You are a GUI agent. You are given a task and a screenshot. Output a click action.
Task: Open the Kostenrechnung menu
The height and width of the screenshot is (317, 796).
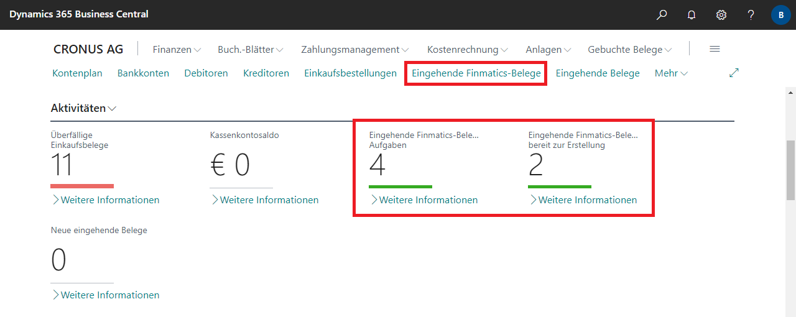(x=467, y=50)
